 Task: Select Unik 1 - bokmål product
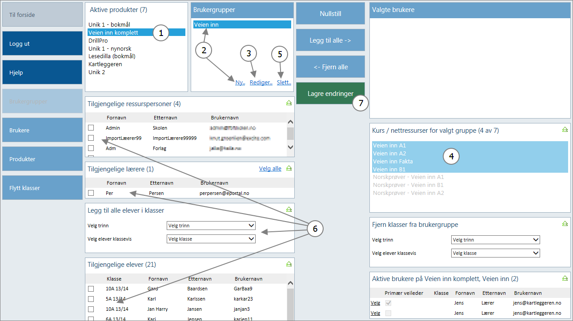tap(136, 24)
